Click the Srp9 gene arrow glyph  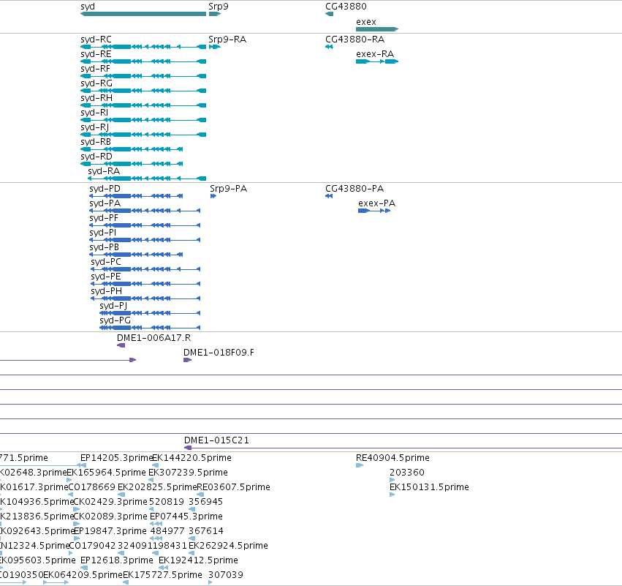215,14
